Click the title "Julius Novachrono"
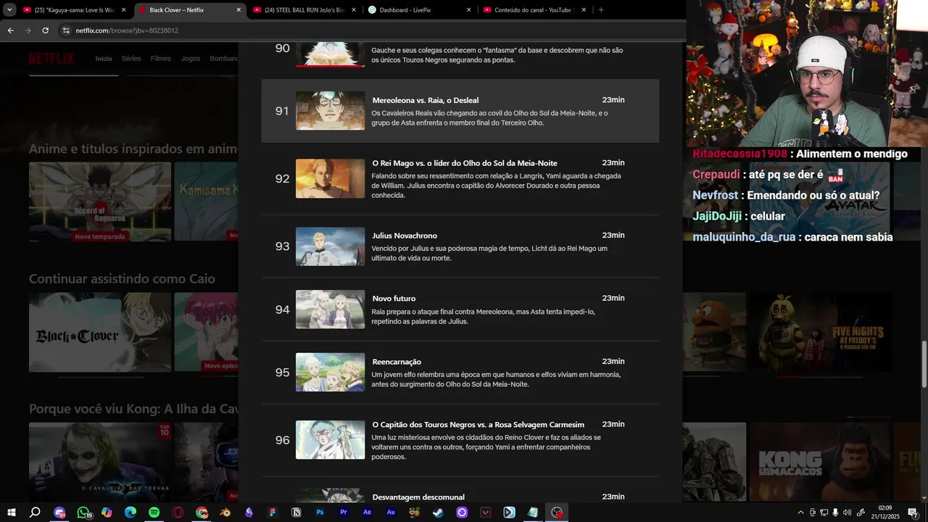This screenshot has height=522, width=928. click(x=405, y=236)
